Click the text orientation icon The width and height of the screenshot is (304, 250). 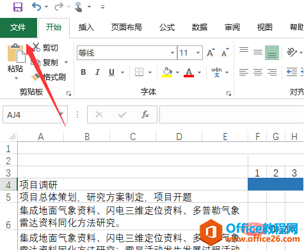[x=292, y=52]
